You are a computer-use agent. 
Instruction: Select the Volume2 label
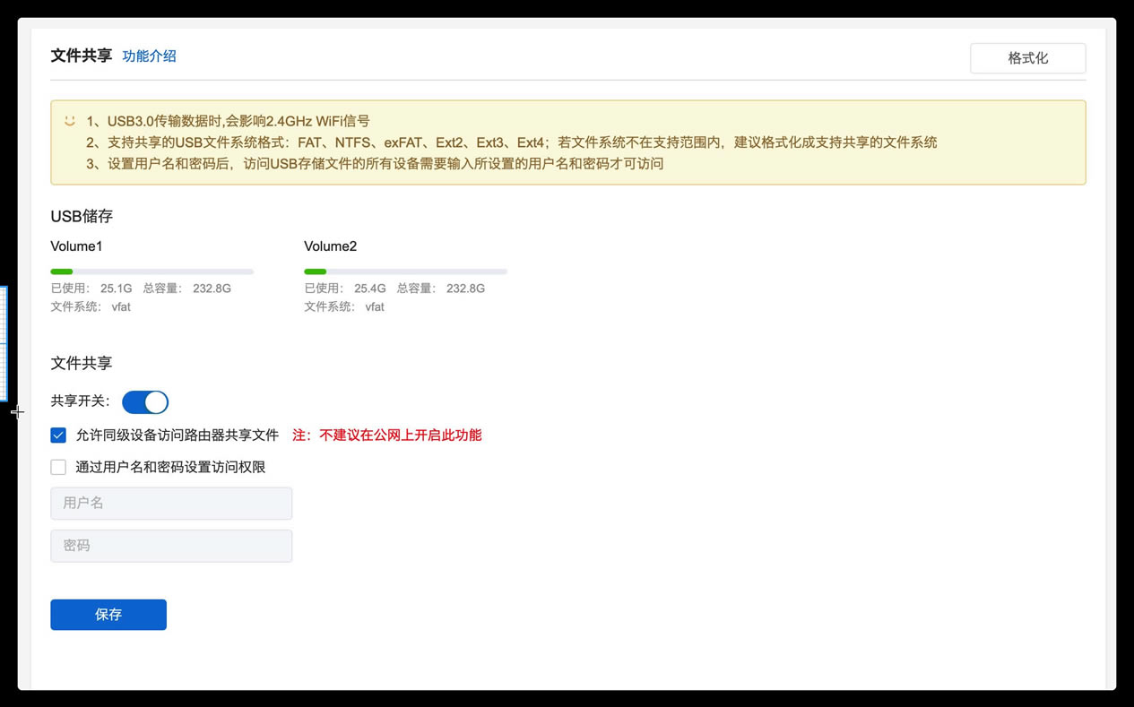point(331,246)
